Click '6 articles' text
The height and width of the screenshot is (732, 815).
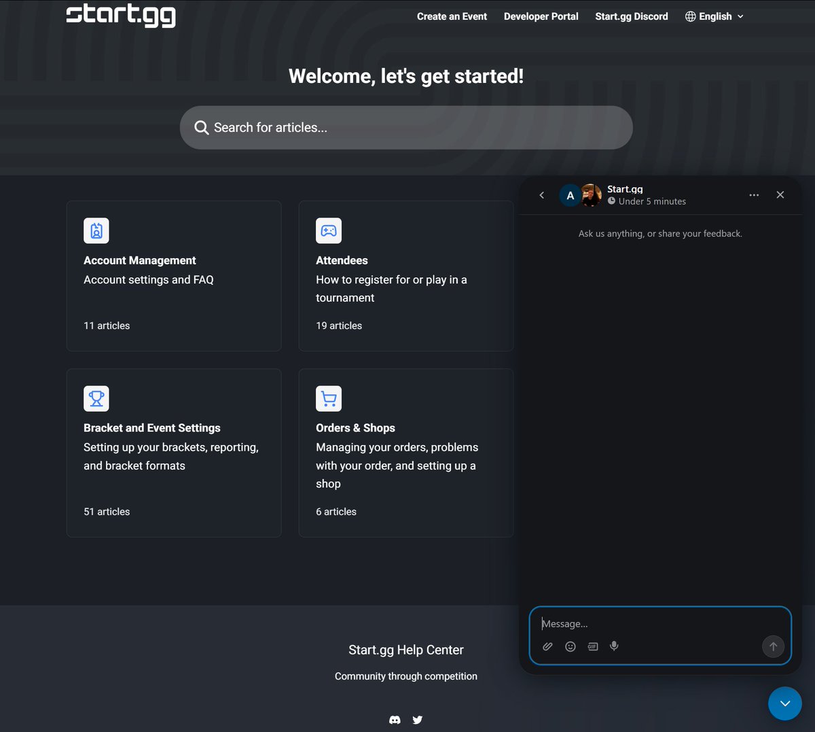pos(336,512)
